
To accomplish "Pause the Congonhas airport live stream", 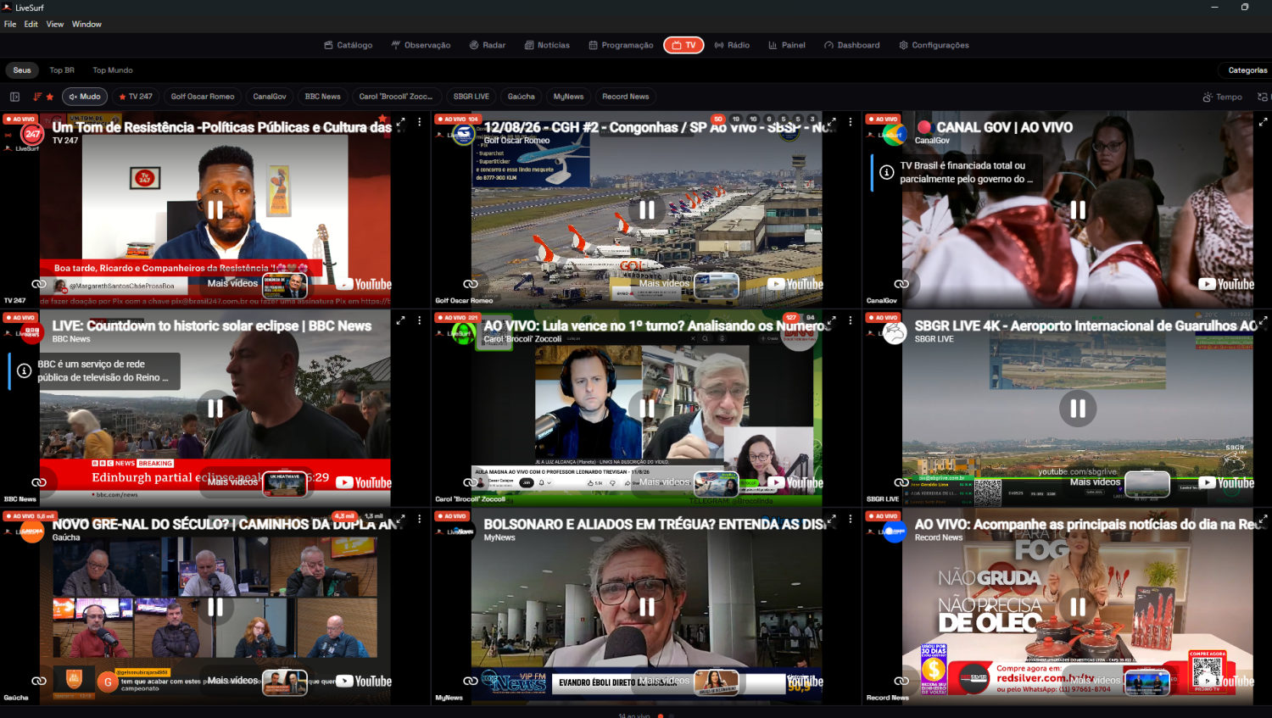I will coord(647,209).
